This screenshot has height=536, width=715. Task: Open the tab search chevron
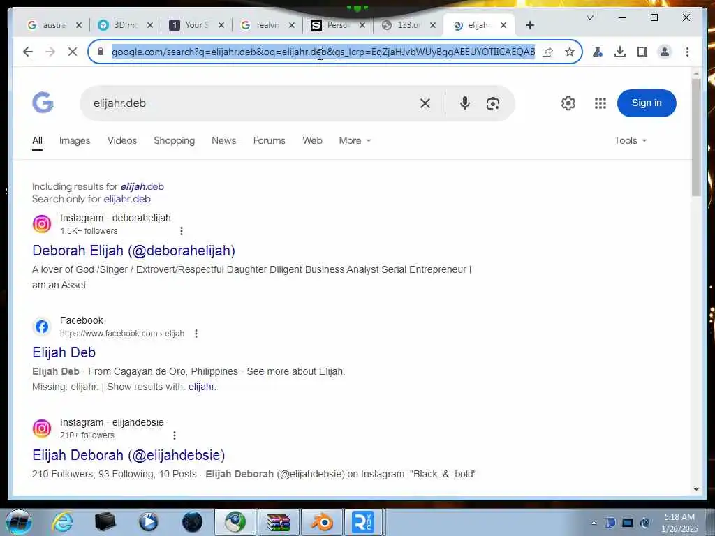pyautogui.click(x=589, y=17)
